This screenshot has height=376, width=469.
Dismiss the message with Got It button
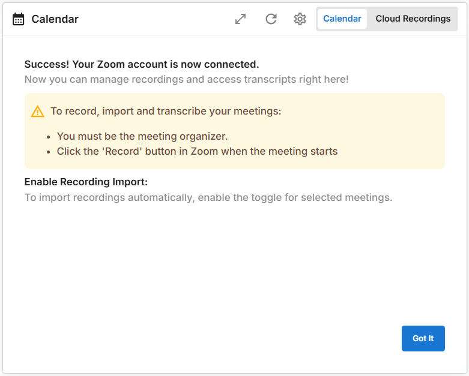coord(423,338)
